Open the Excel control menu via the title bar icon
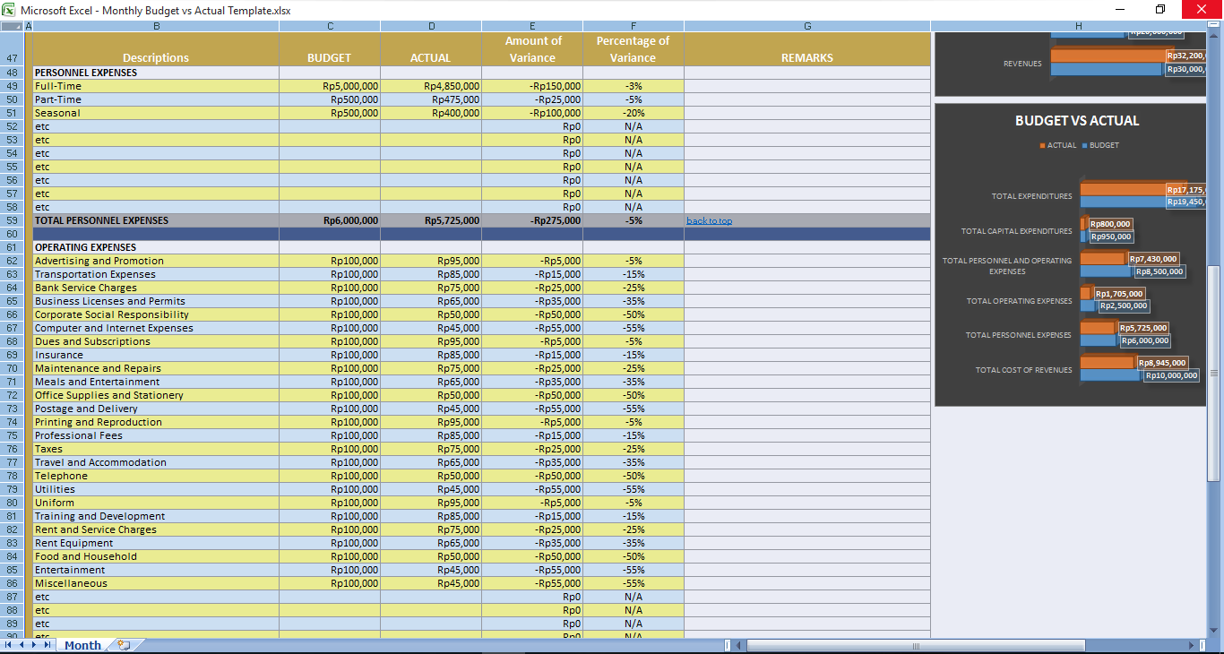The width and height of the screenshot is (1224, 654). [x=9, y=9]
